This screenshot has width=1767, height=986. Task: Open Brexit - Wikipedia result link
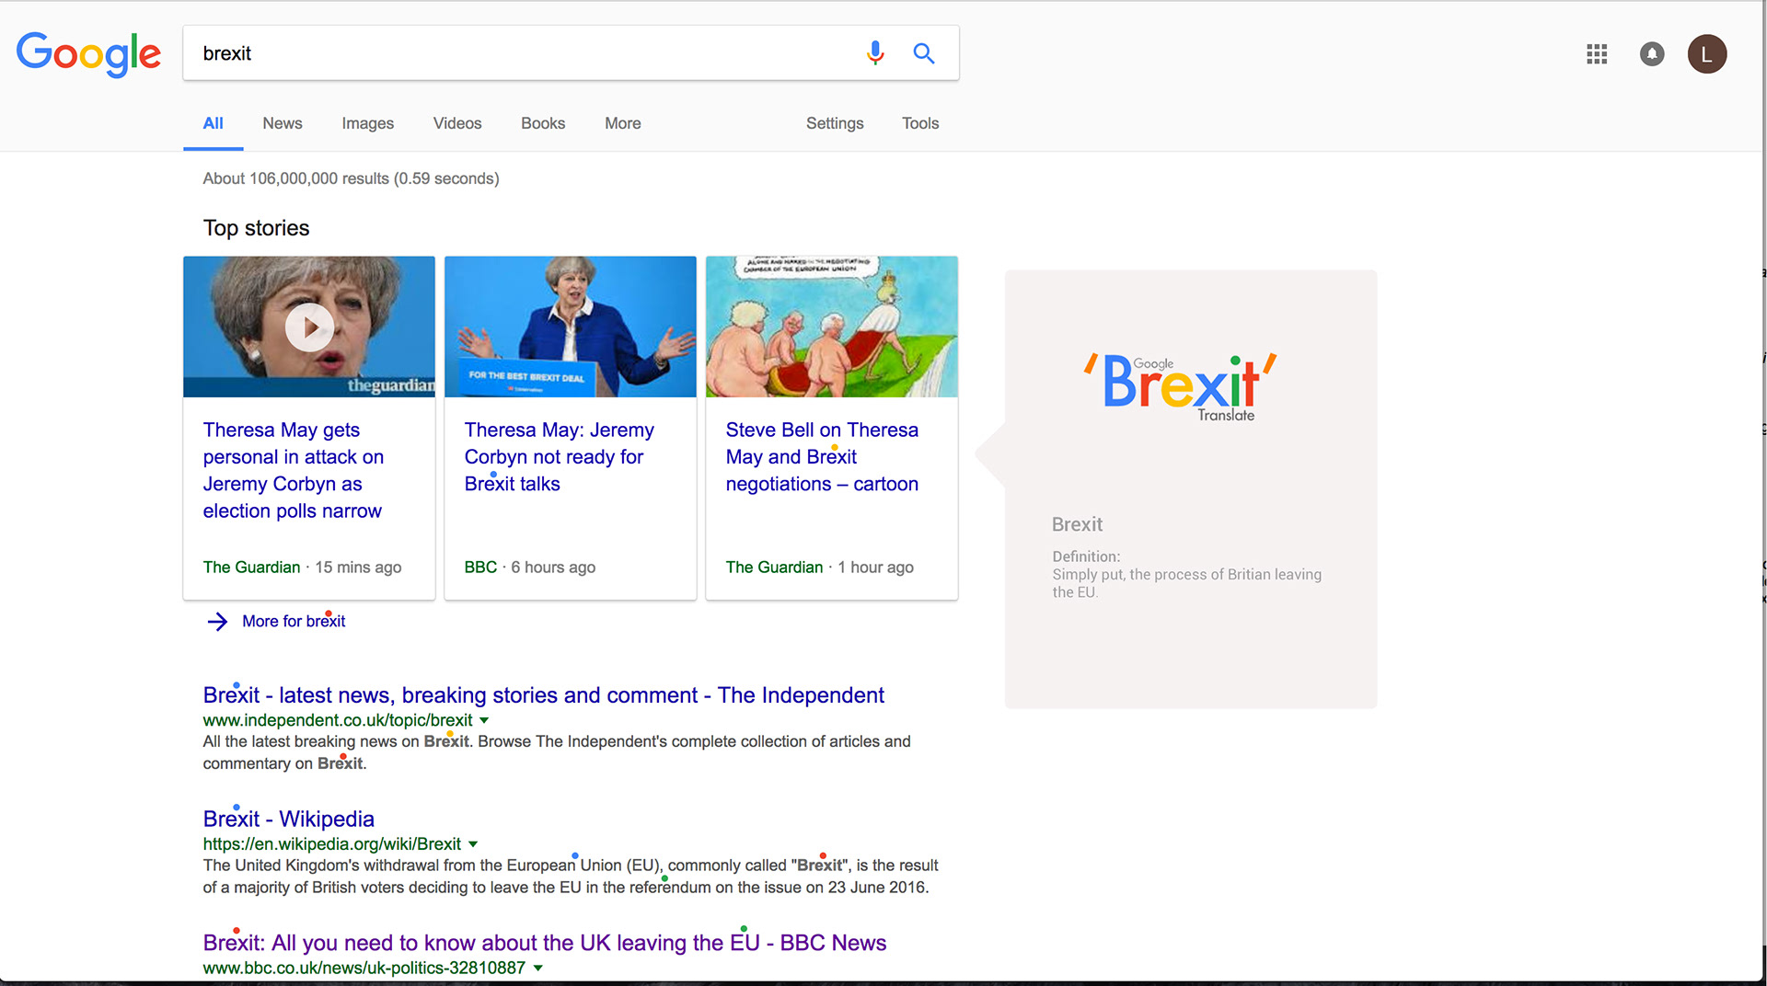click(288, 819)
